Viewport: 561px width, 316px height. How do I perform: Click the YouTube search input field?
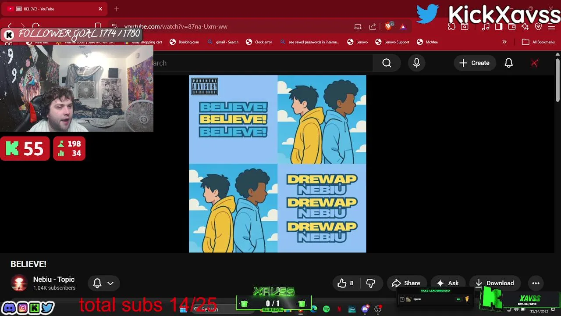pos(263,63)
